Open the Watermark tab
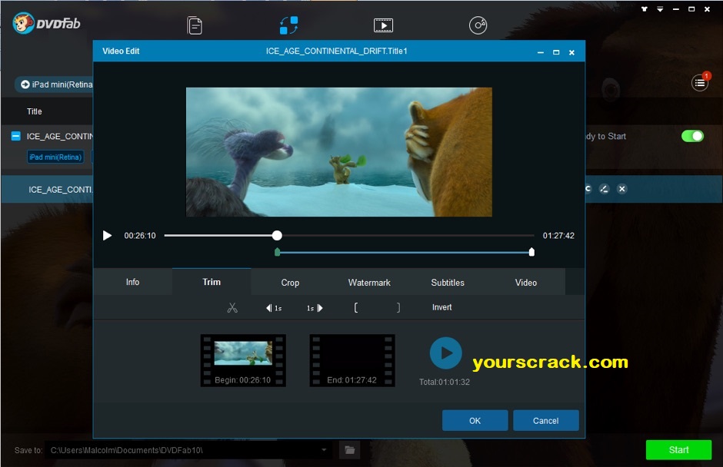 (369, 283)
